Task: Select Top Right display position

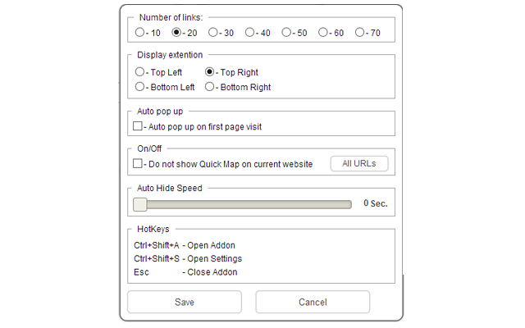Action: coord(210,71)
